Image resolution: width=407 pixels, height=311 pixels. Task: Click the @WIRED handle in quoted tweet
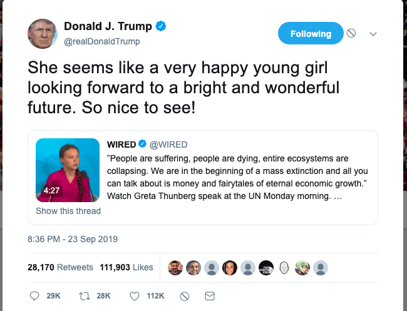tap(168, 145)
